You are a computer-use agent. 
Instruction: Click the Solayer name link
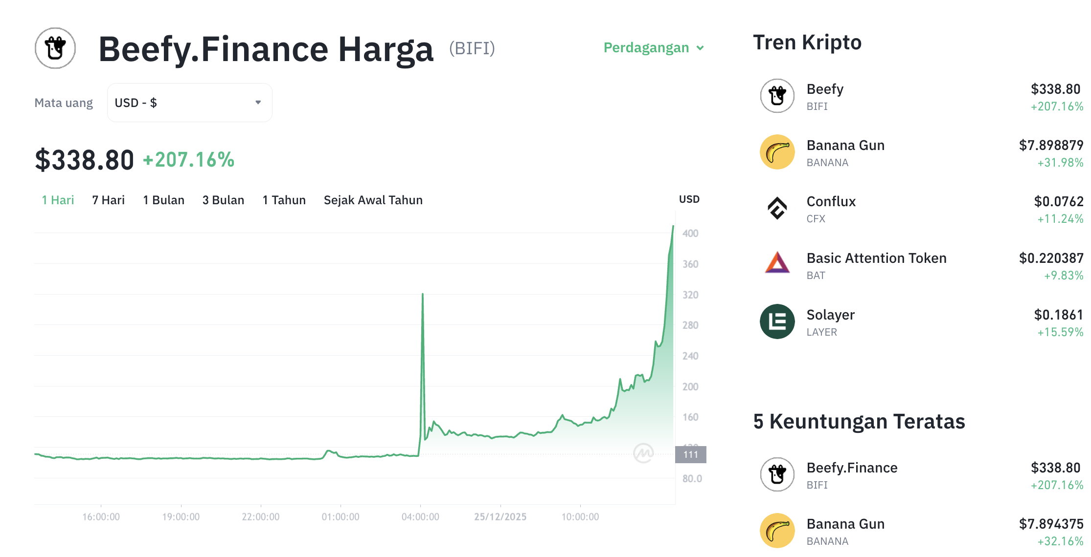pos(830,315)
